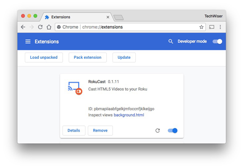Open the Extensions hamburger menu
This screenshot has width=243, height=168.
[x=28, y=41]
